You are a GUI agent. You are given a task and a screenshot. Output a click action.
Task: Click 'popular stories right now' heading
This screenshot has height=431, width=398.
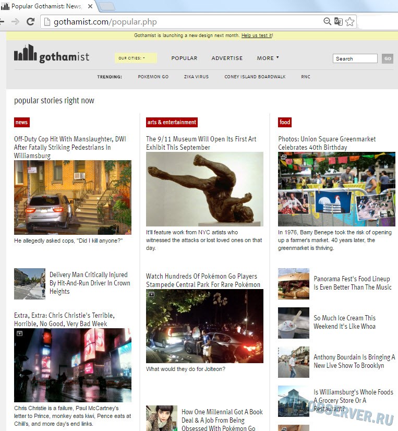pos(54,101)
